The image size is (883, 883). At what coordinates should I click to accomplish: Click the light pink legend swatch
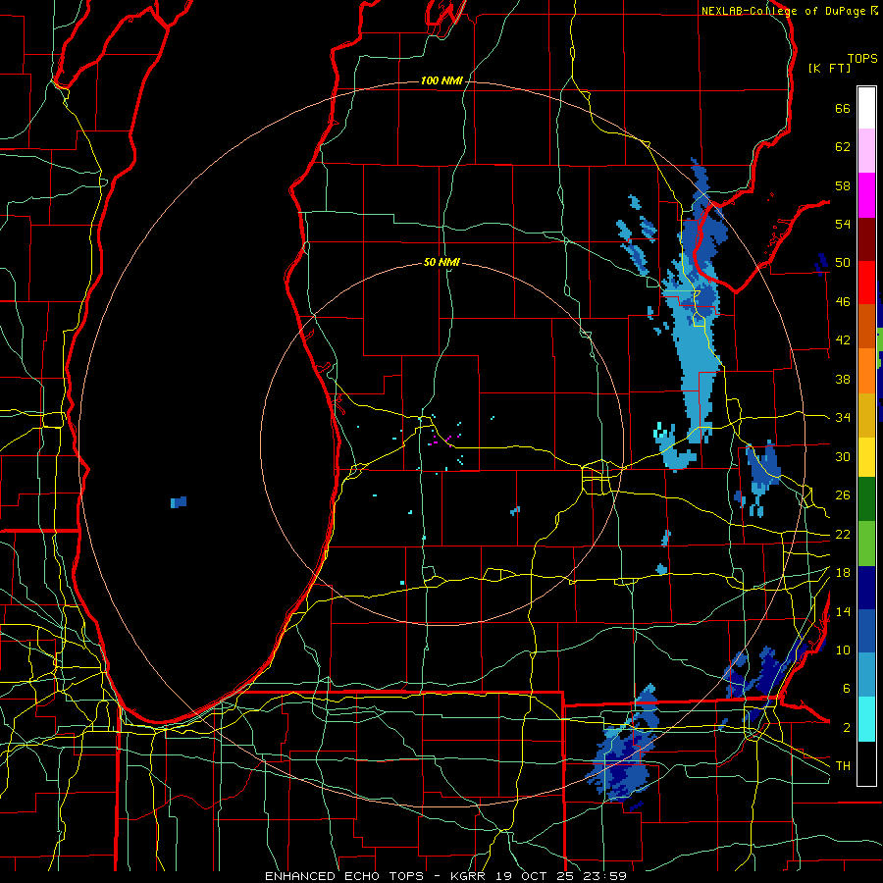866,151
